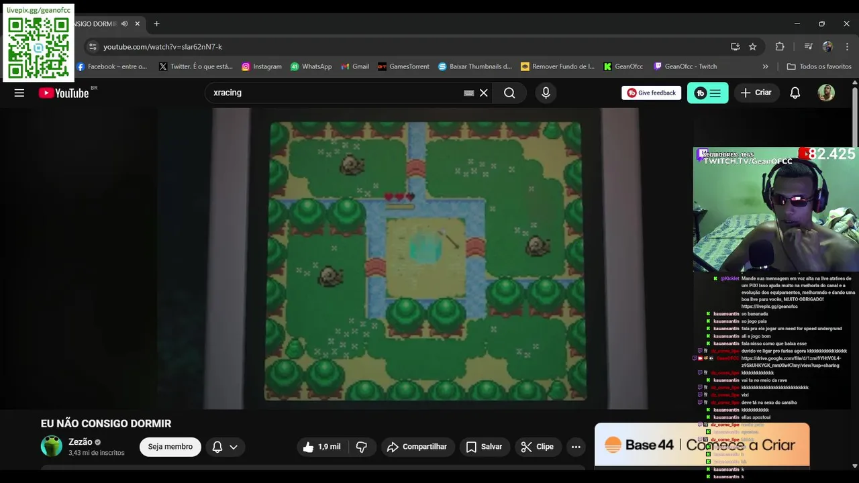Save the video with Salvar
The image size is (859, 483).
(x=484, y=447)
